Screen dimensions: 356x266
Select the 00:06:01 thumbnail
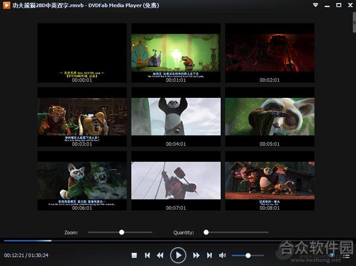[x=82, y=181]
